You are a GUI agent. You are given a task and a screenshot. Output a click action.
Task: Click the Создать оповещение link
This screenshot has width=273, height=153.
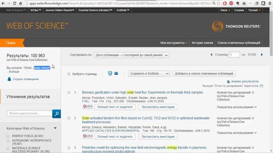point(26,79)
